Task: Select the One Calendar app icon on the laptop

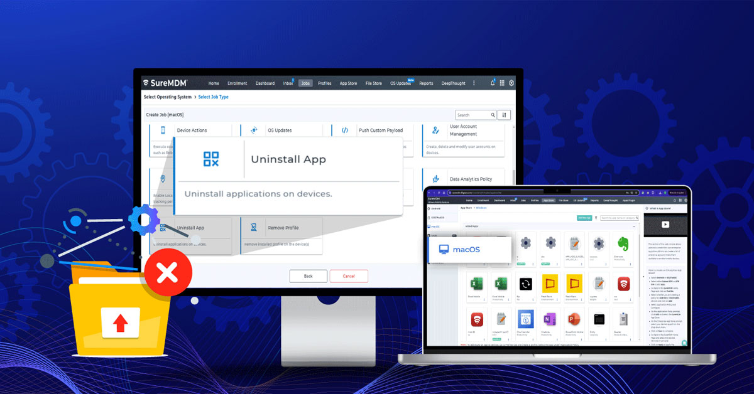Action: click(525, 319)
